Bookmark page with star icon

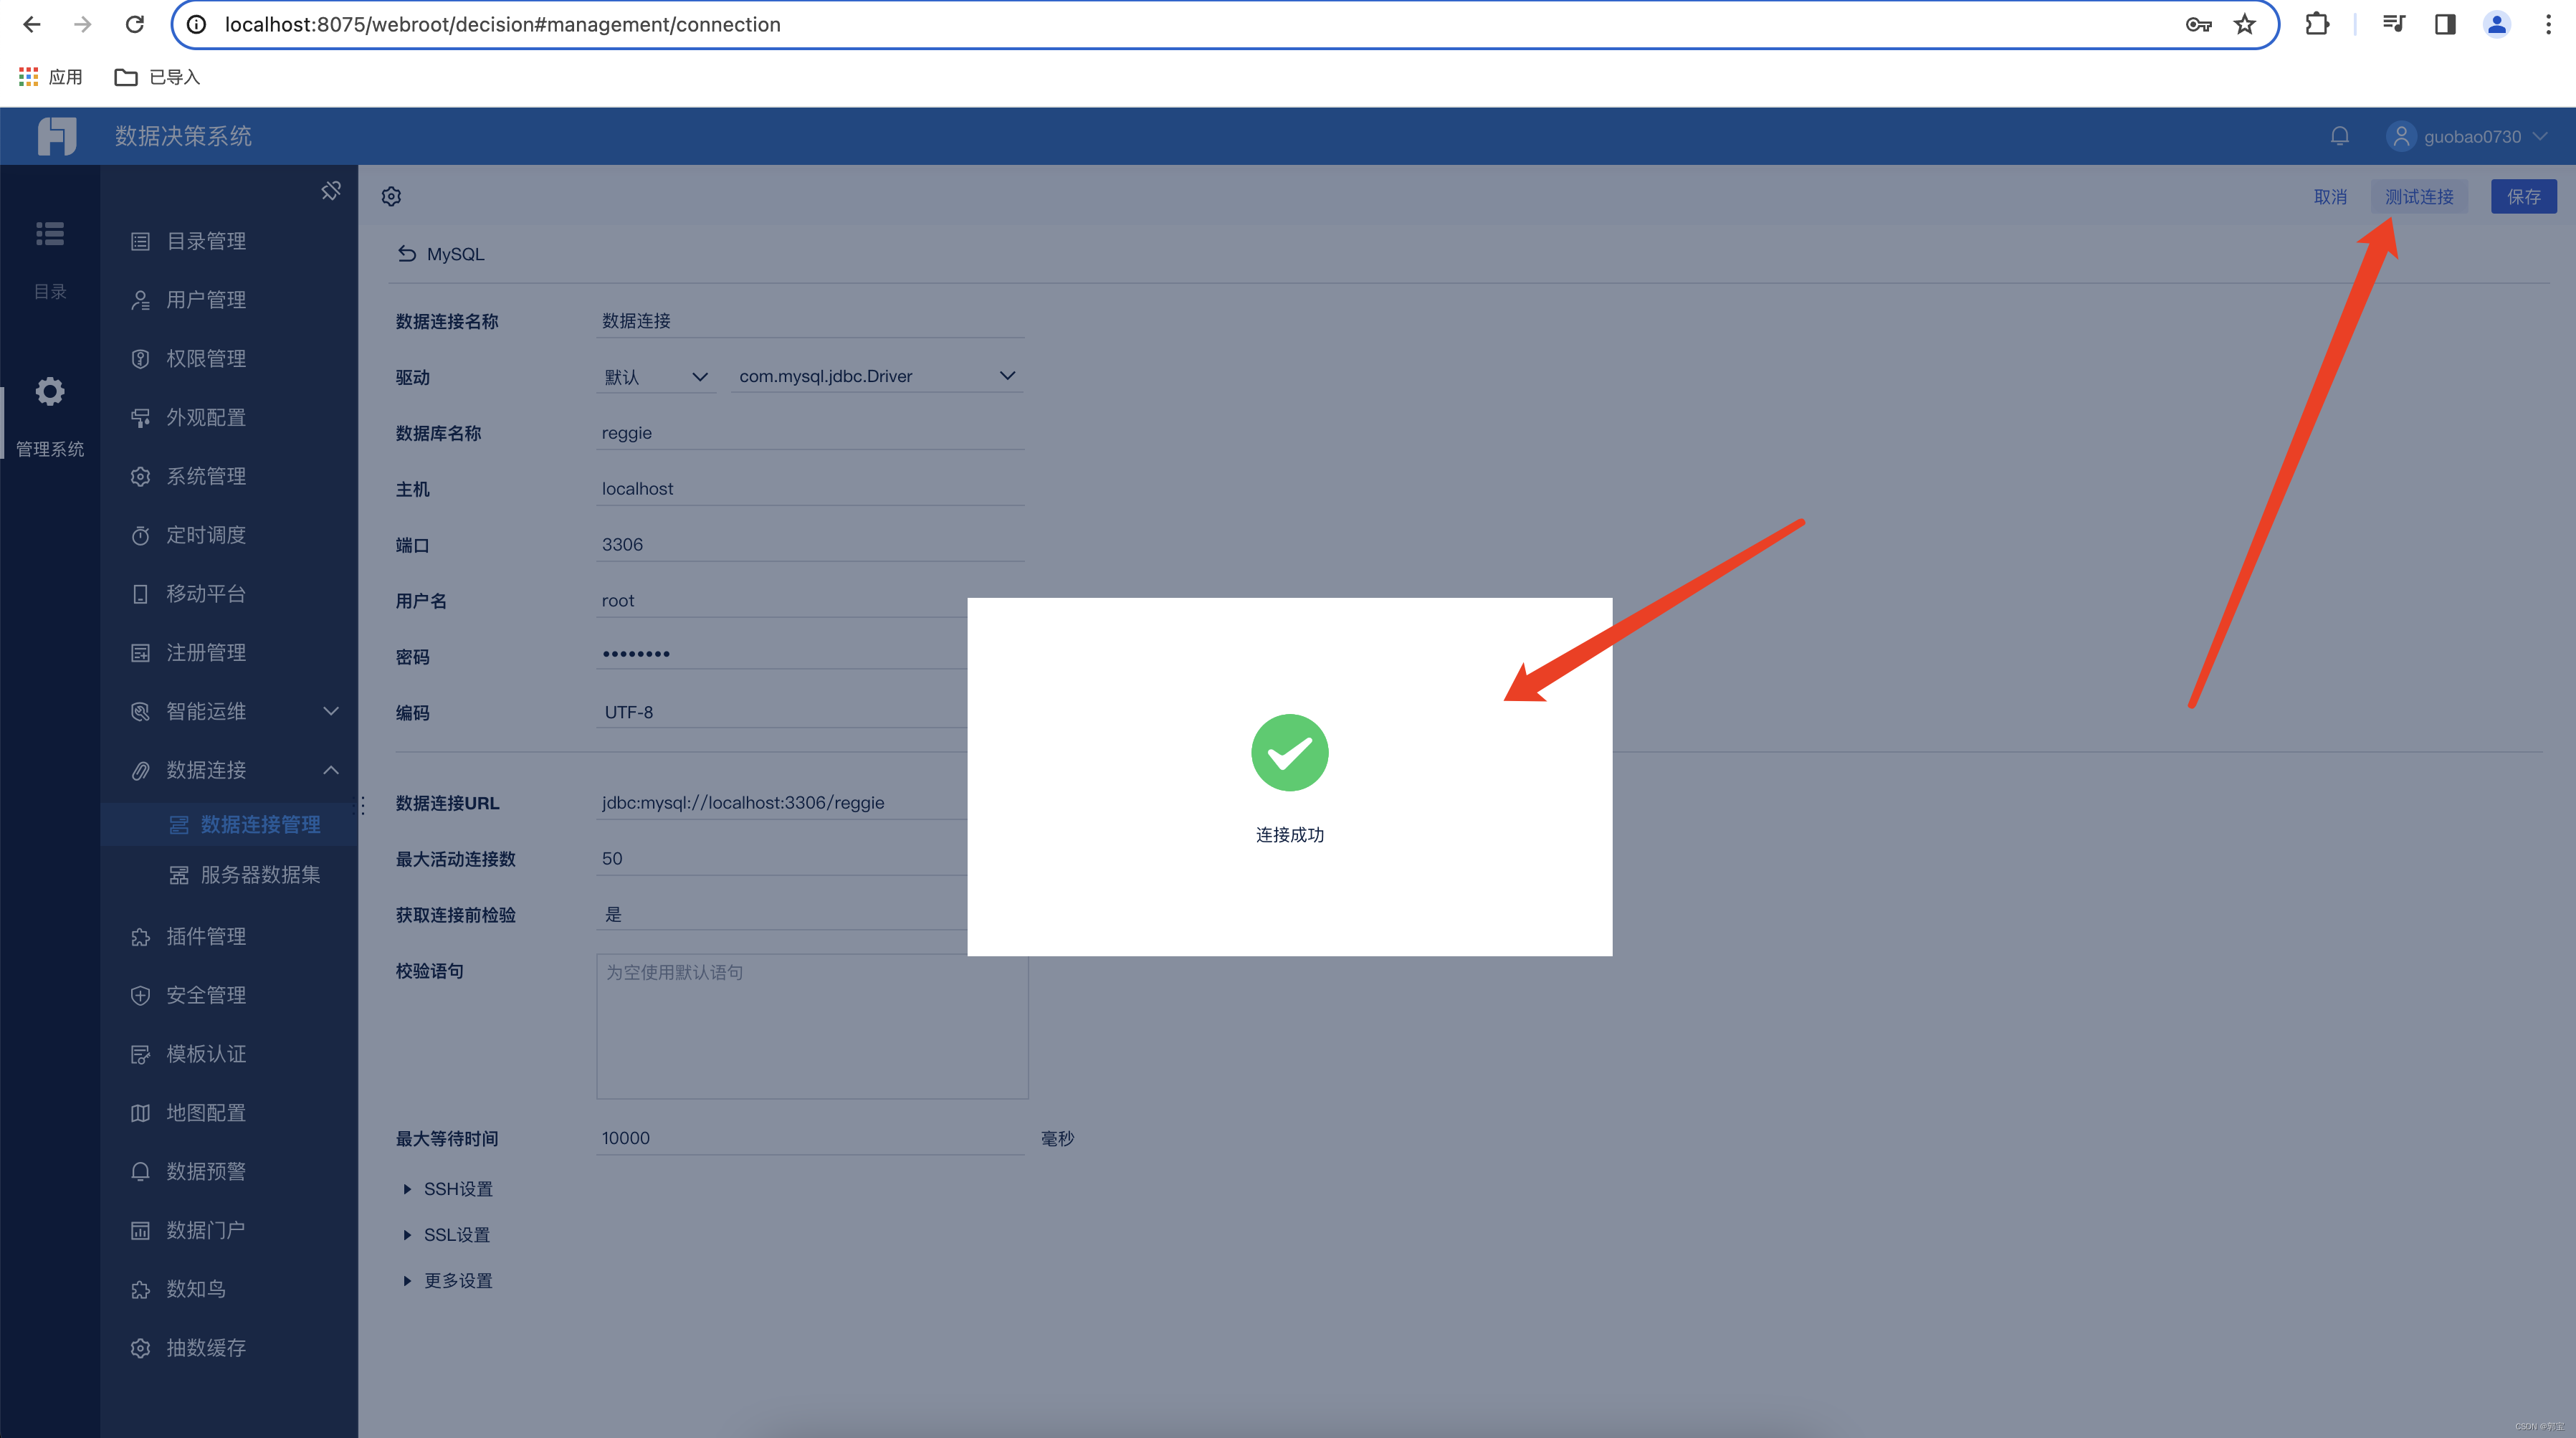2245,24
